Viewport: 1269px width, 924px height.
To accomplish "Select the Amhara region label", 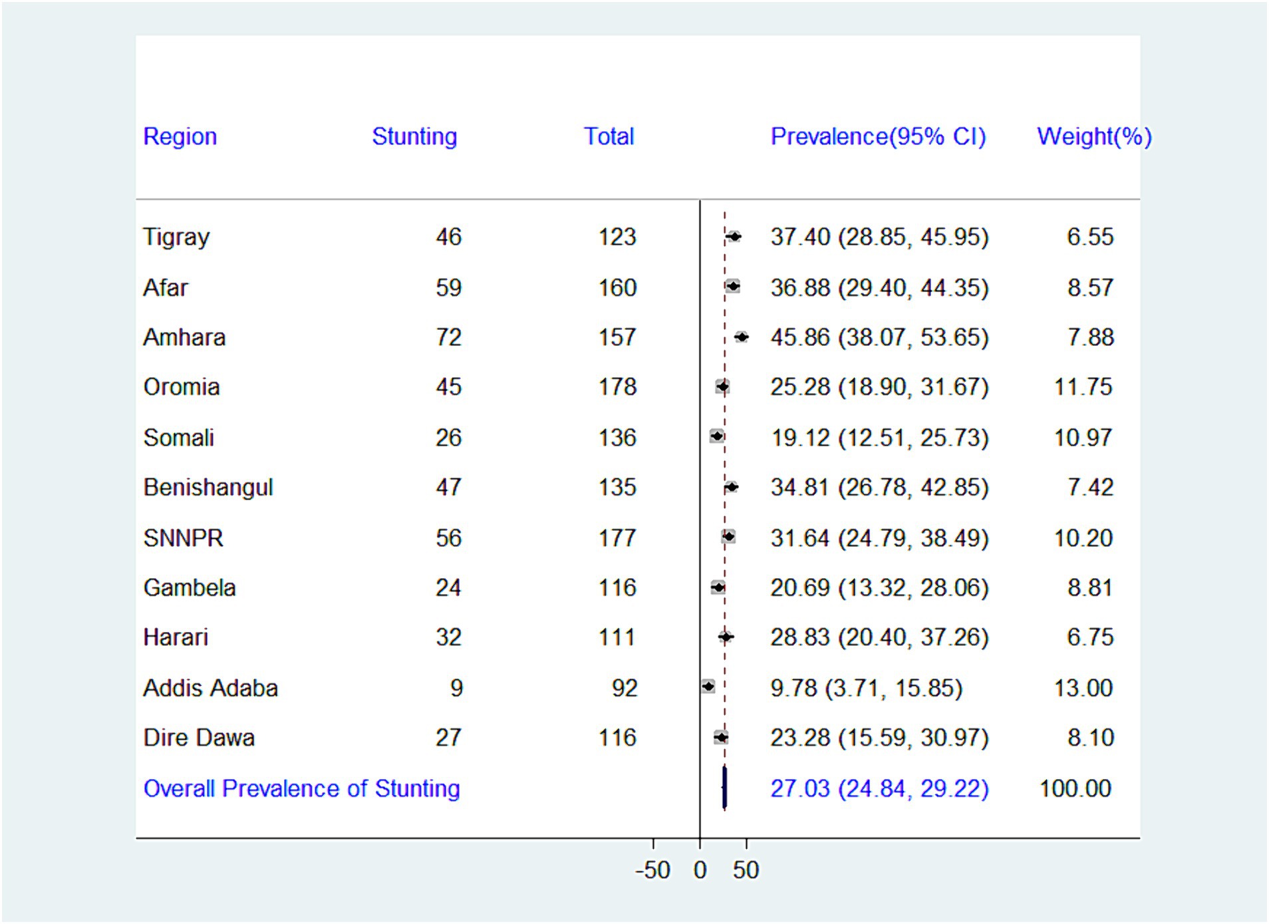I will pos(184,337).
